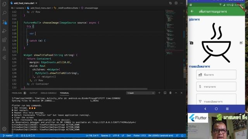
Task: Click the screens breadcrumb segment
Action: pos(20,8)
